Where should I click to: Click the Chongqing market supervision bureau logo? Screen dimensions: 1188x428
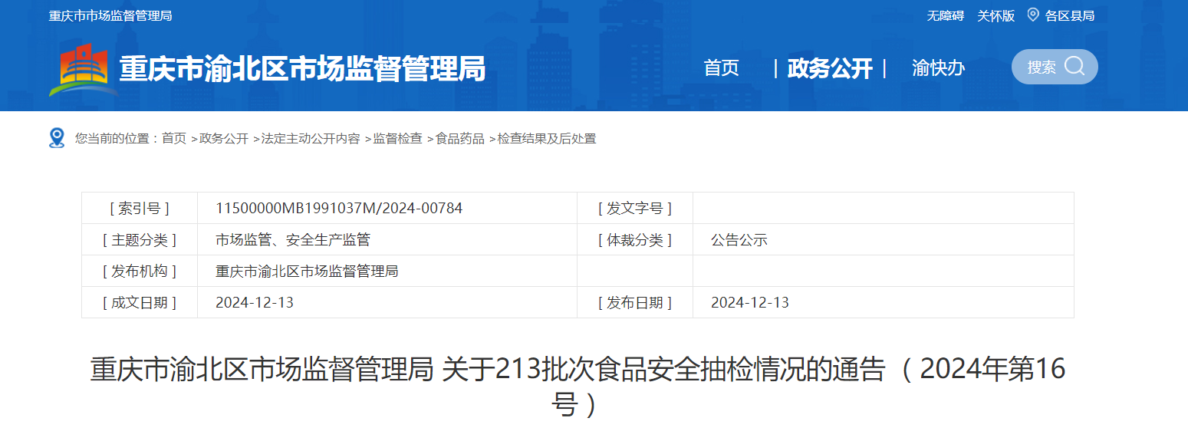tap(83, 70)
